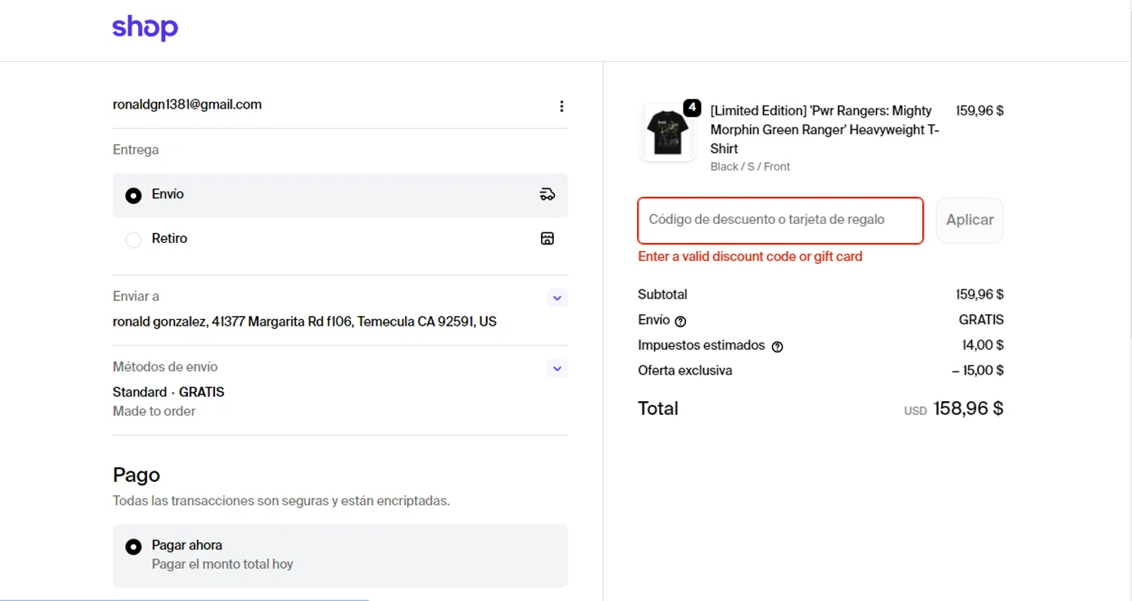Click the total amount 158,96 $

968,409
